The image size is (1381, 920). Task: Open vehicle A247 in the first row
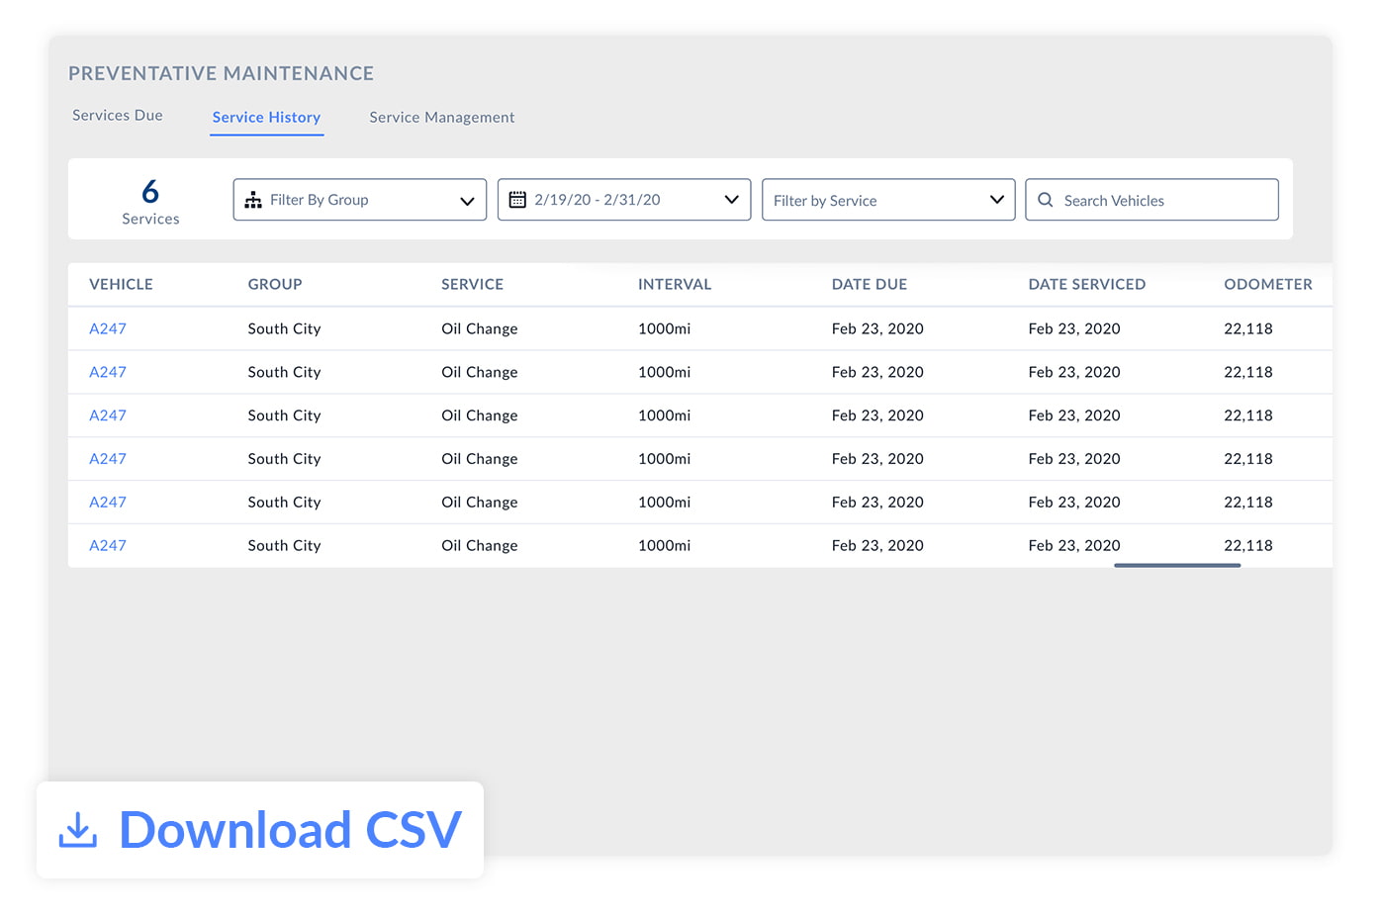pyautogui.click(x=108, y=328)
